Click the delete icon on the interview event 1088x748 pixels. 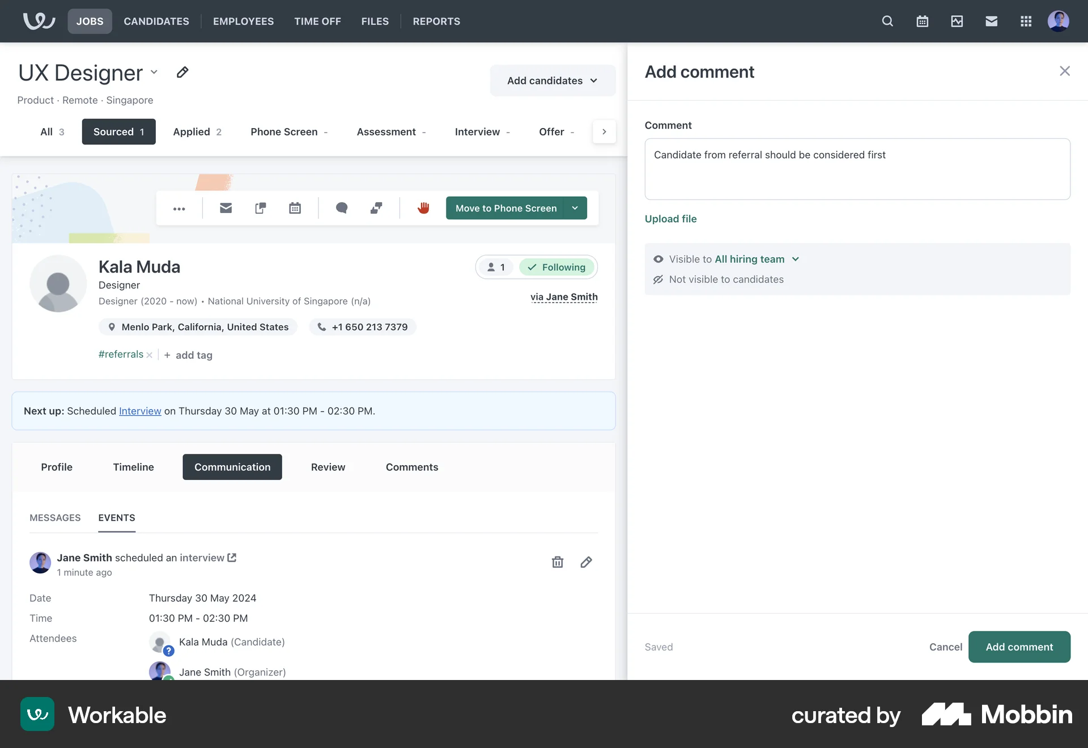[557, 562]
